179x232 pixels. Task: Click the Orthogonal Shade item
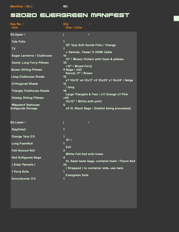[x=25, y=84]
